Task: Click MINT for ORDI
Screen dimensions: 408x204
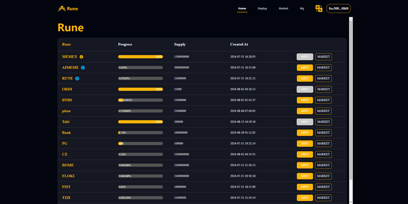Action: tap(305, 89)
